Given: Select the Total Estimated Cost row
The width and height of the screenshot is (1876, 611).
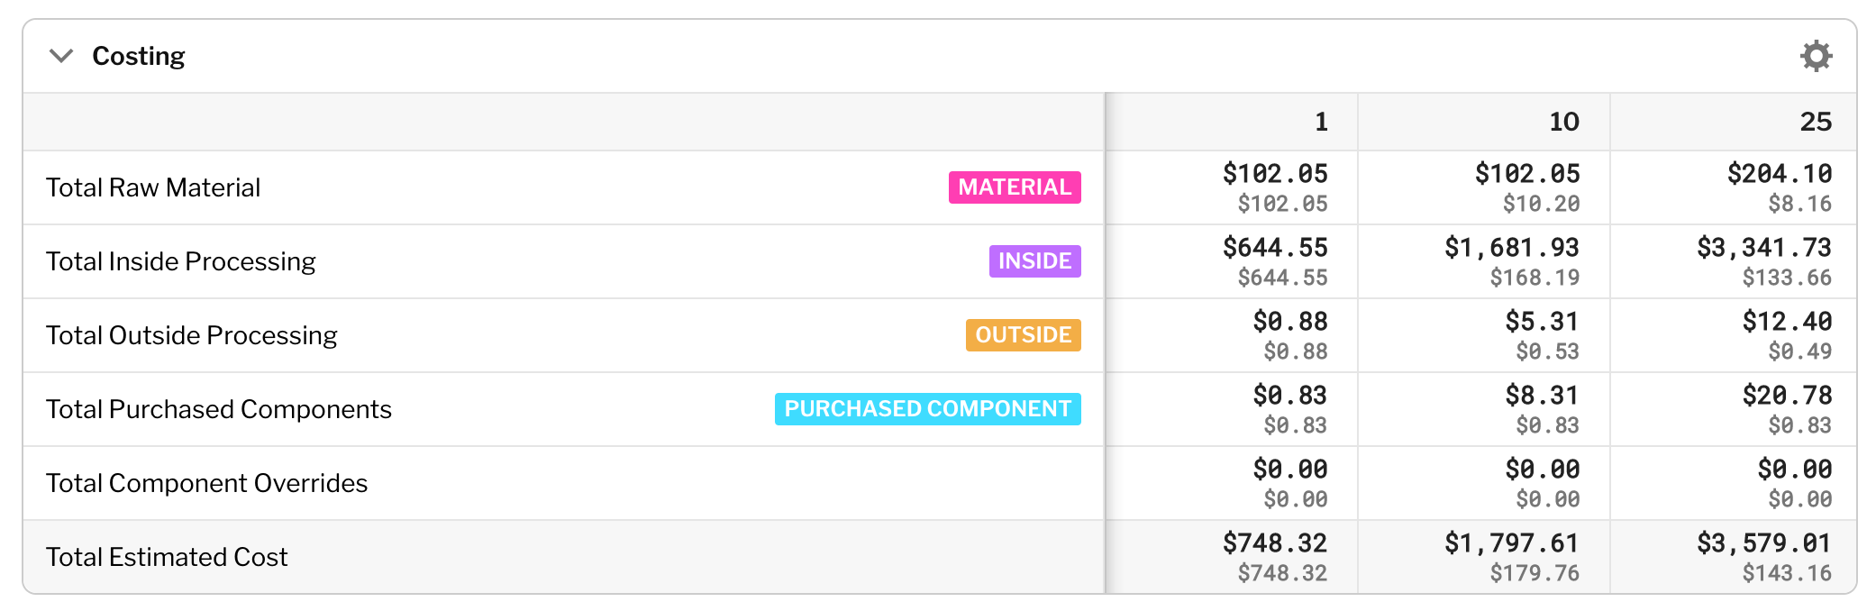Looking at the screenshot, I should [x=167, y=557].
